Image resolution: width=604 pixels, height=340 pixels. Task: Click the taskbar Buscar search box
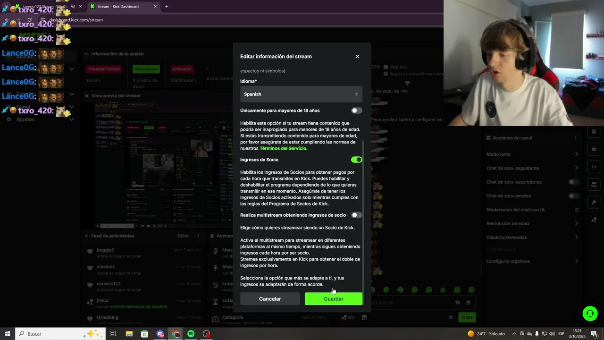pos(60,334)
